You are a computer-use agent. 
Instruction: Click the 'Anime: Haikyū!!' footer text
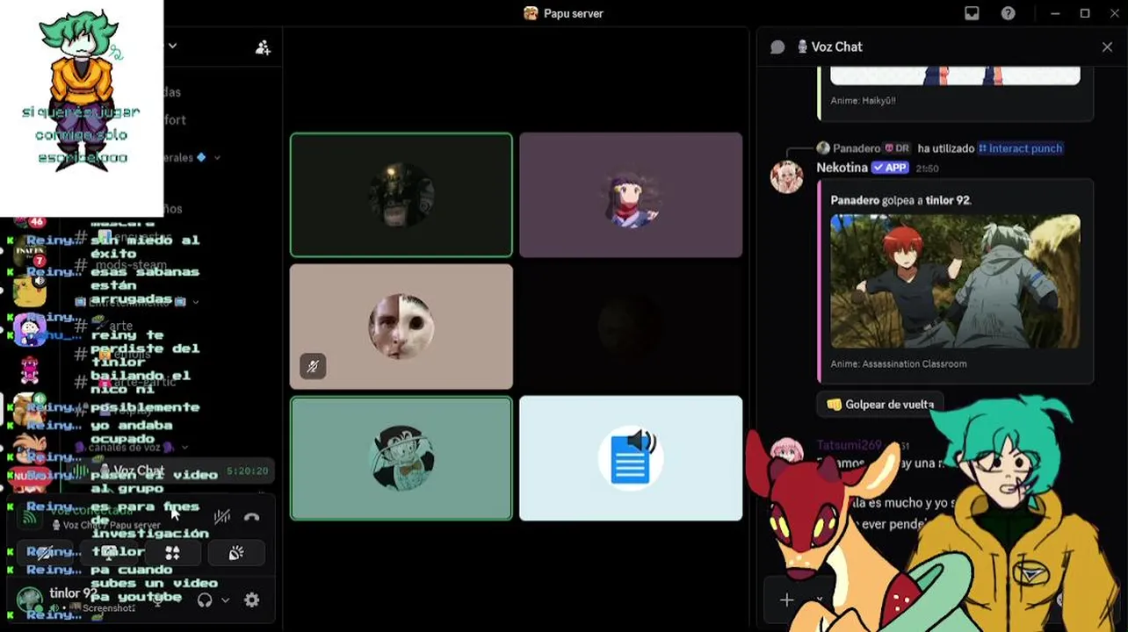pyautogui.click(x=863, y=101)
